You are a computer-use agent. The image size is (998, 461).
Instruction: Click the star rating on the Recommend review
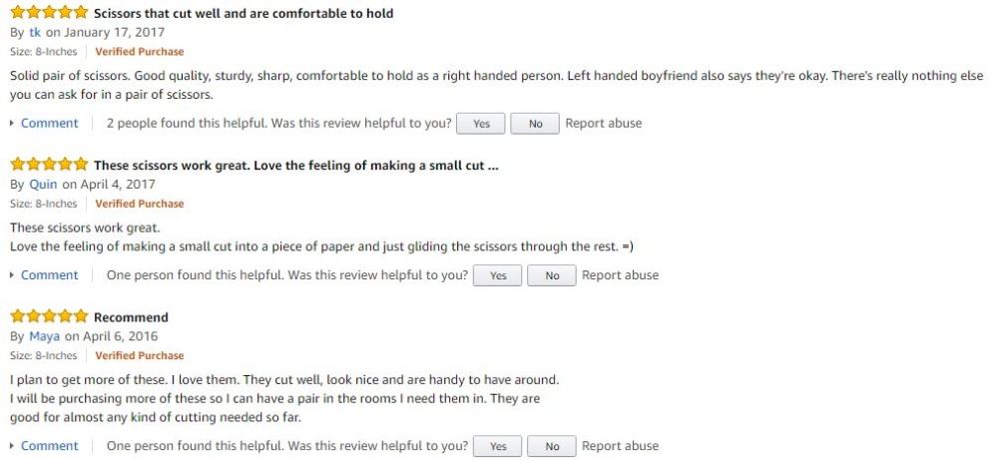pyautogui.click(x=49, y=317)
